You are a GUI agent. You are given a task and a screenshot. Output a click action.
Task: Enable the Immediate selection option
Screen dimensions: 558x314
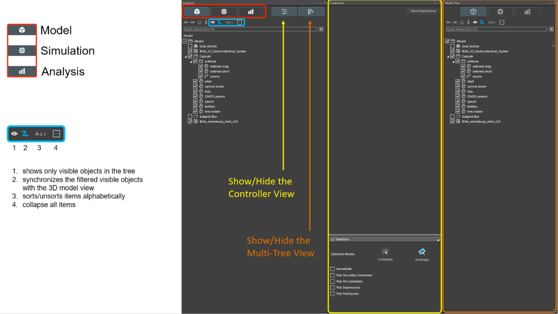333,269
